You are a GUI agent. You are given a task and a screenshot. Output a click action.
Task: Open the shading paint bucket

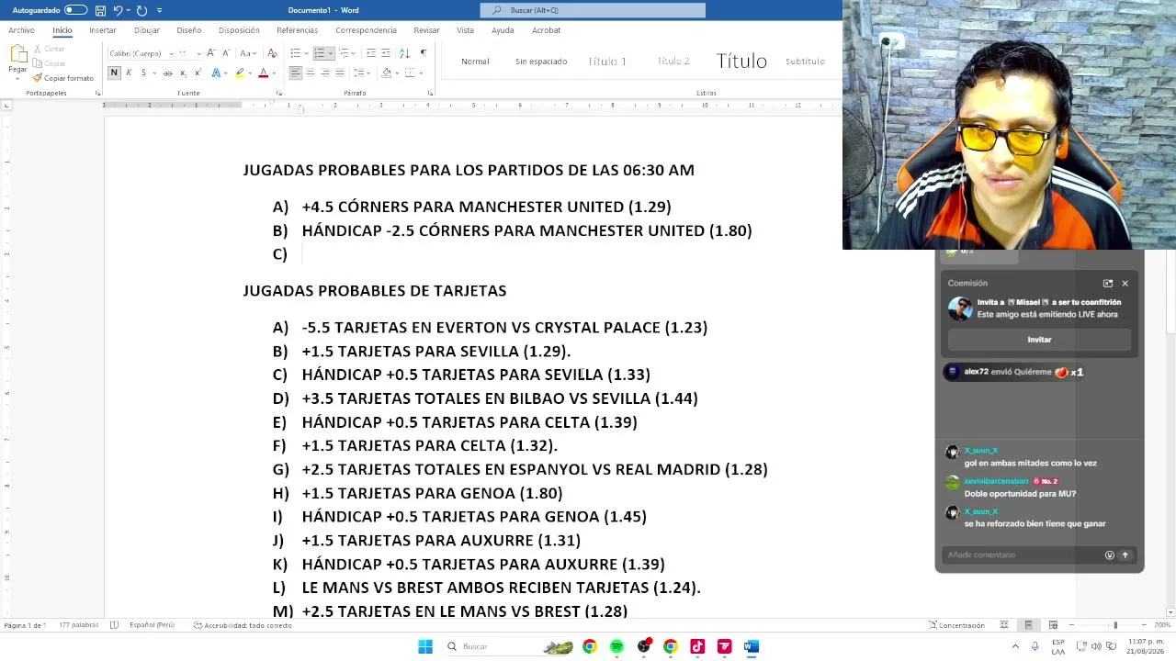[x=386, y=73]
